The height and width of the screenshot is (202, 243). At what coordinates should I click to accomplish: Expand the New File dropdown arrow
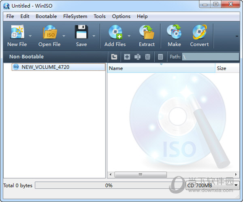(30, 36)
